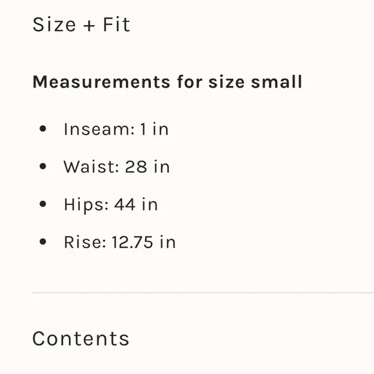This screenshot has width=374, height=374.
Task: Click the Size + Fit heading
Action: 81,25
